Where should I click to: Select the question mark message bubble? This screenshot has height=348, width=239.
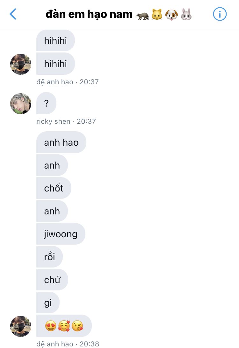[x=46, y=103]
